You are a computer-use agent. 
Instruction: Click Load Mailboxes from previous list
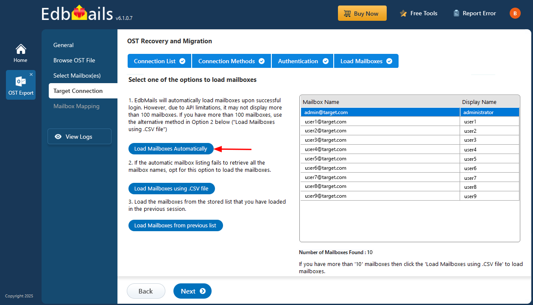pyautogui.click(x=176, y=225)
